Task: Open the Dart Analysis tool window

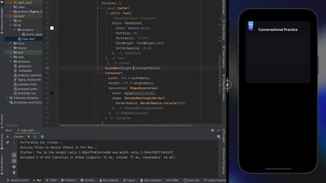Action: tap(108, 180)
